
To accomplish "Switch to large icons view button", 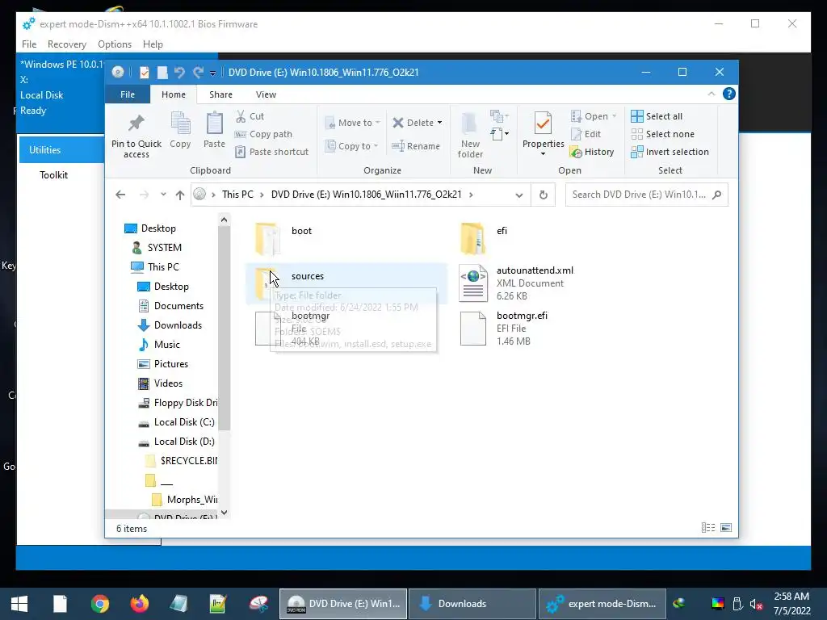I will [726, 528].
